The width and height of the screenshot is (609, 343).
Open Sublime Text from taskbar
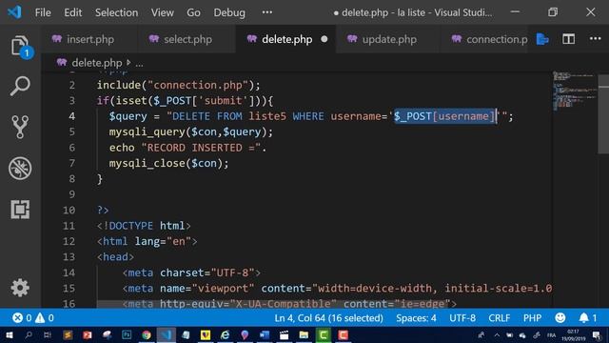(68, 334)
